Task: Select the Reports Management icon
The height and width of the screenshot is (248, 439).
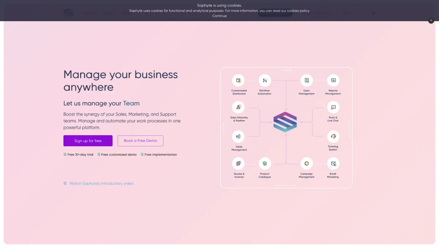Action: (333, 80)
